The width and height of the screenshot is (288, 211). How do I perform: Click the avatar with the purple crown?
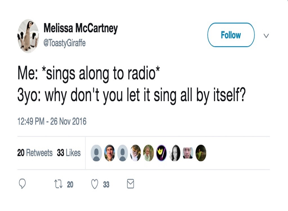[161, 153]
